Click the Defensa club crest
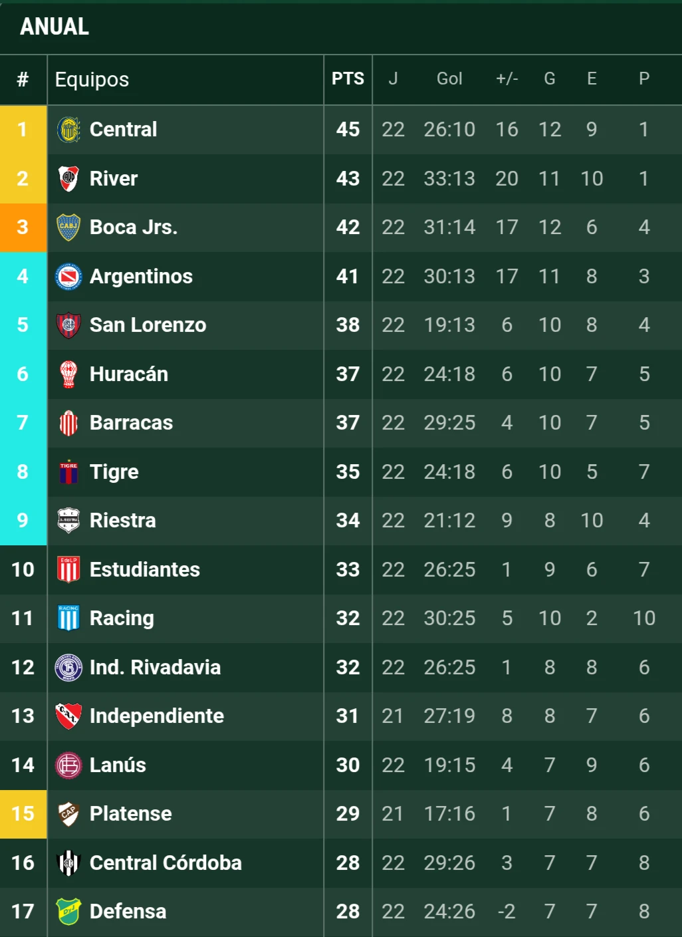 coord(68,912)
